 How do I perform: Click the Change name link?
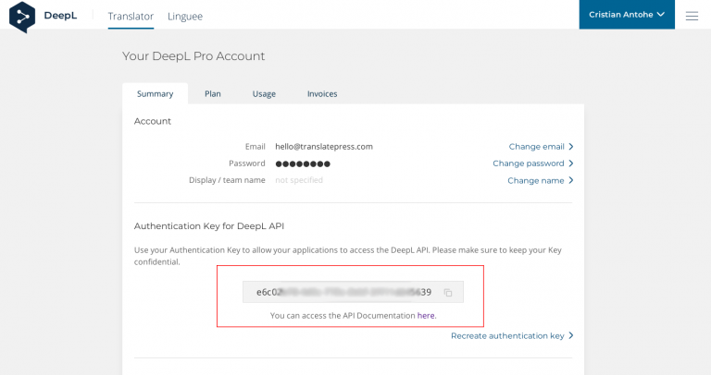(535, 181)
